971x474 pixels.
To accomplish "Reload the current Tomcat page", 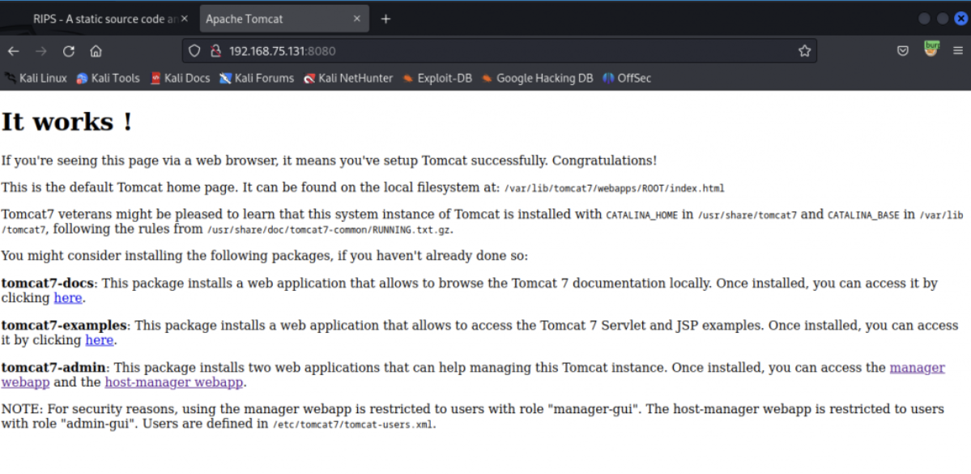I will pyautogui.click(x=69, y=51).
